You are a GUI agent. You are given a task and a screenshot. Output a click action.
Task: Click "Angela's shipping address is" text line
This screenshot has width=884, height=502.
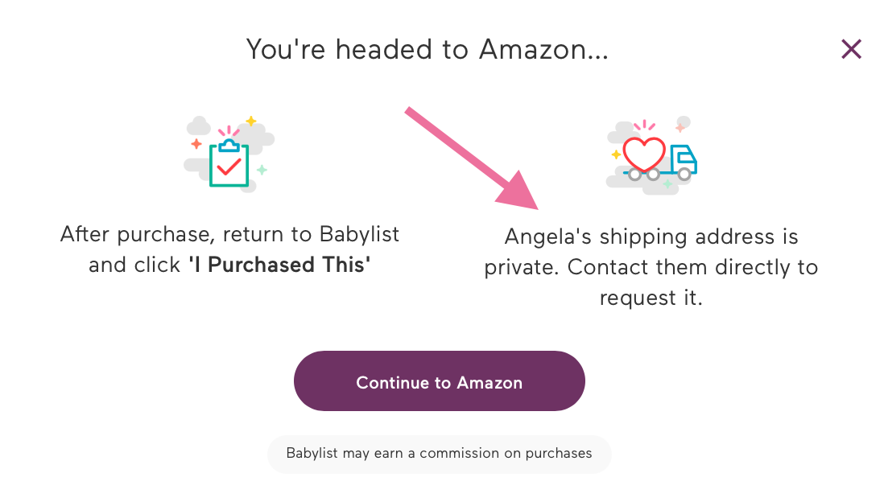tap(651, 237)
